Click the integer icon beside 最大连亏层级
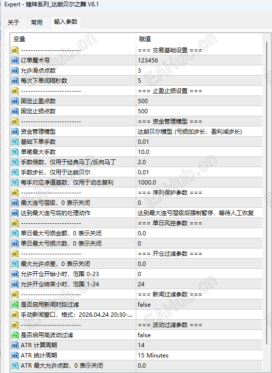The height and width of the screenshot is (373, 272). [x=14, y=203]
